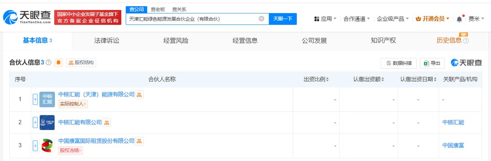This screenshot has width=491, height=161.
Task: Click the 实际控制人 tag
Action: pyautogui.click(x=73, y=103)
